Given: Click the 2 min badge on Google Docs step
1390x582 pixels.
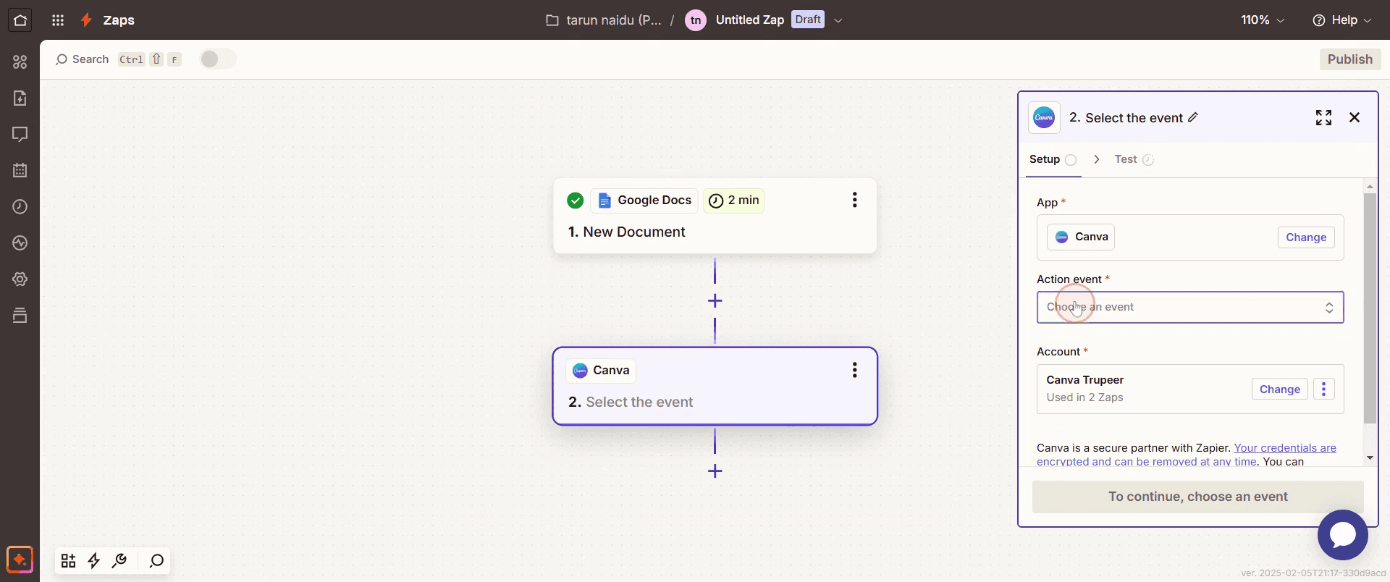Looking at the screenshot, I should (733, 201).
